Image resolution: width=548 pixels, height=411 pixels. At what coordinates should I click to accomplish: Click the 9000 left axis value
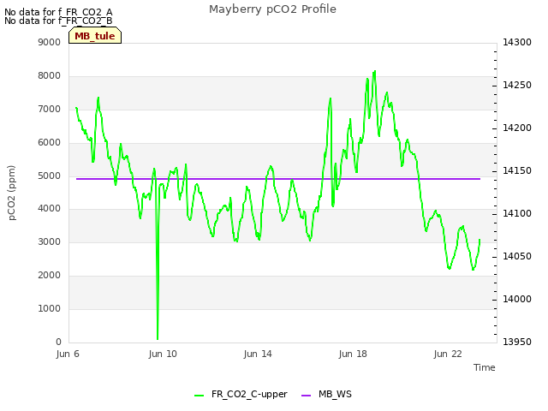pyautogui.click(x=50, y=42)
